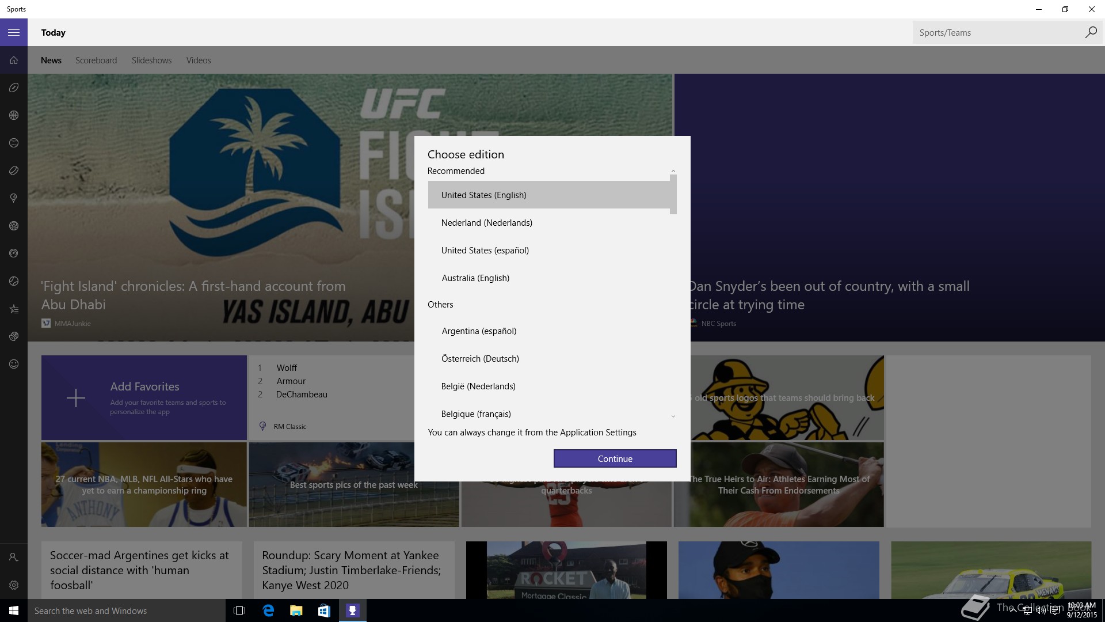This screenshot has height=622, width=1105.
Task: Select United States (English) edition
Action: (549, 195)
